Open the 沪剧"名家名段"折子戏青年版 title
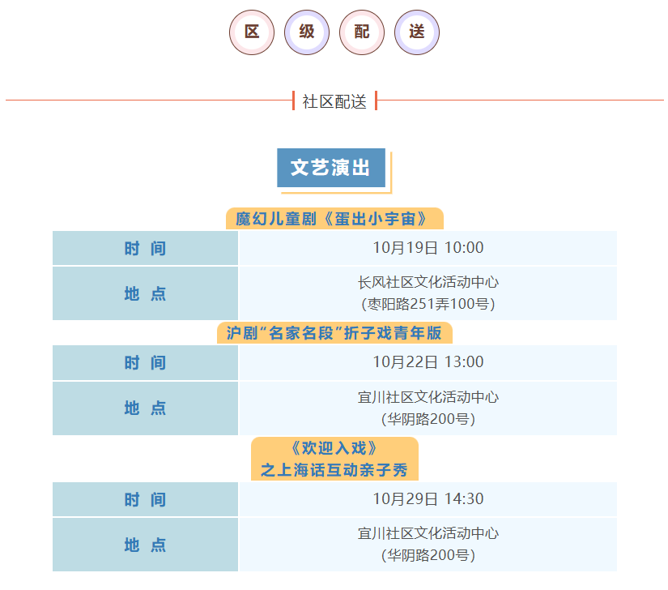The image size is (668, 590). pyautogui.click(x=334, y=333)
